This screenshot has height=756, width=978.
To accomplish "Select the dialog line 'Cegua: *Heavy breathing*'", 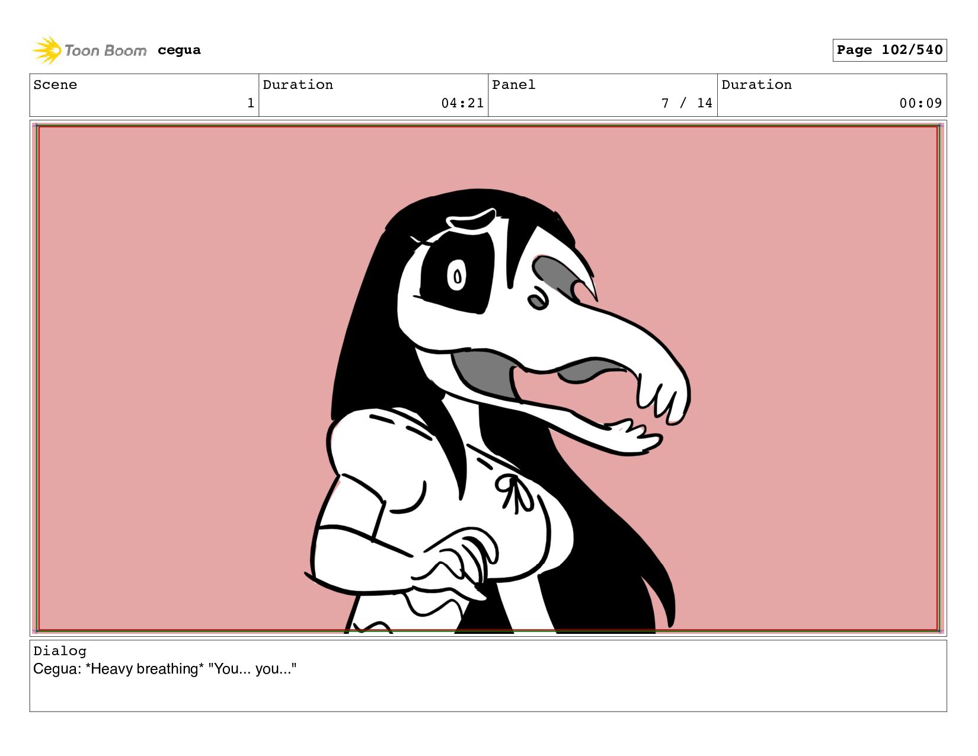I will pyautogui.click(x=119, y=669).
